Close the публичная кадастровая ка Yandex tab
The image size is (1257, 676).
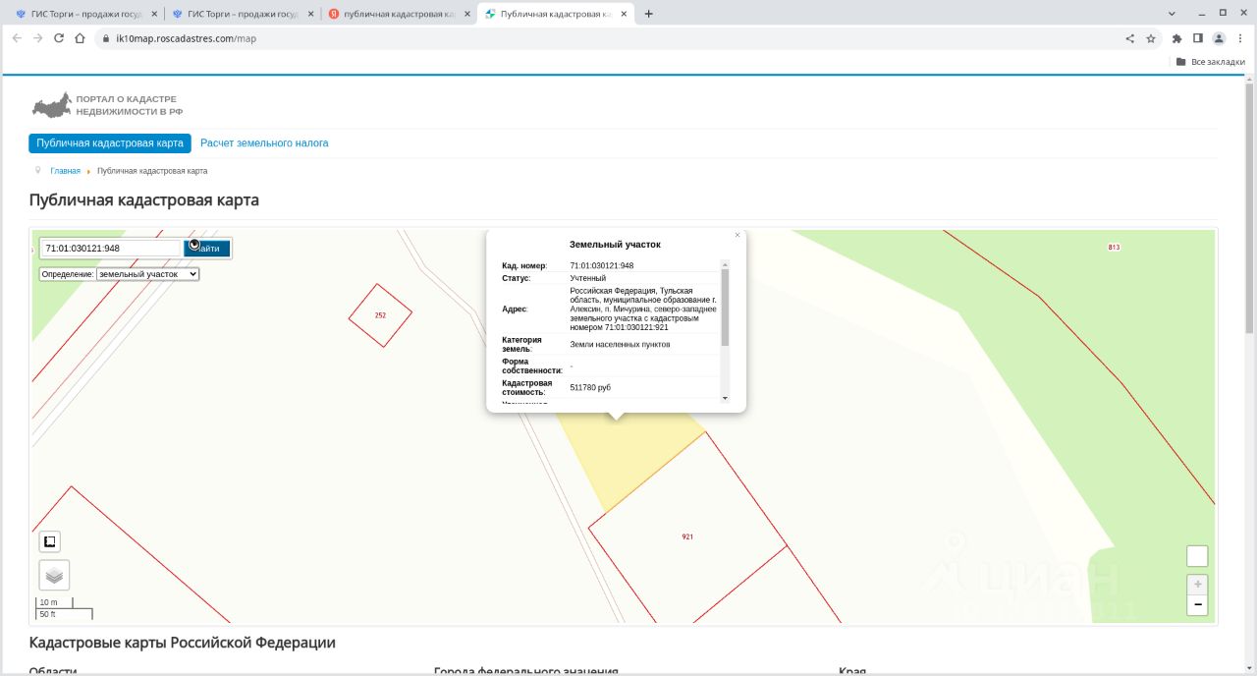point(466,14)
